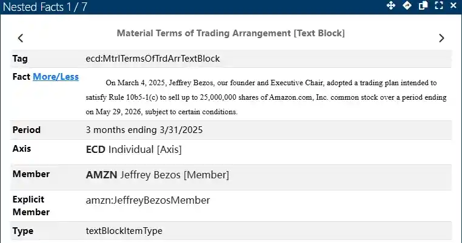462x243 pixels.
Task: Close the Nested Facts dialog
Action: tap(454, 5)
